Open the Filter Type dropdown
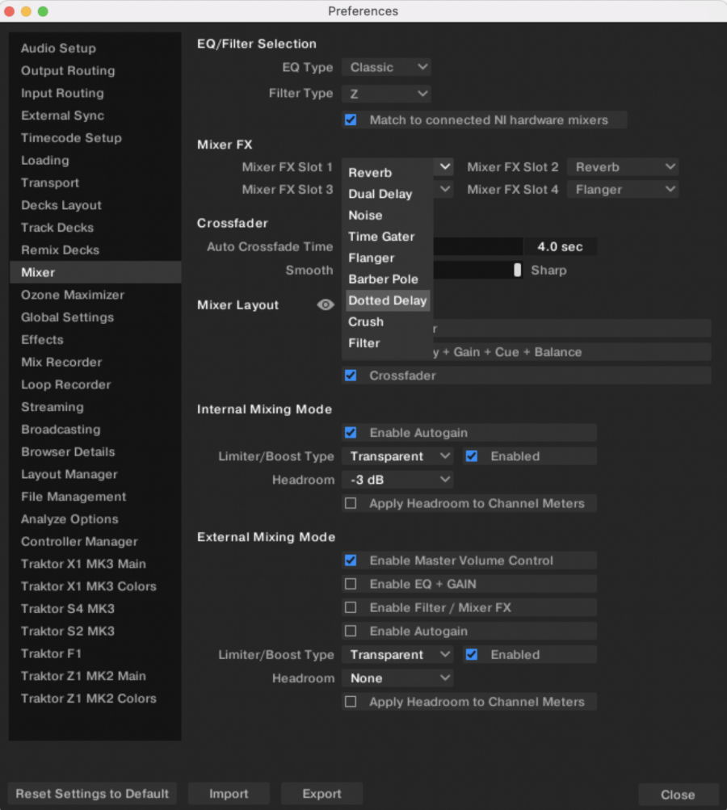This screenshot has height=810, width=727. tap(386, 93)
